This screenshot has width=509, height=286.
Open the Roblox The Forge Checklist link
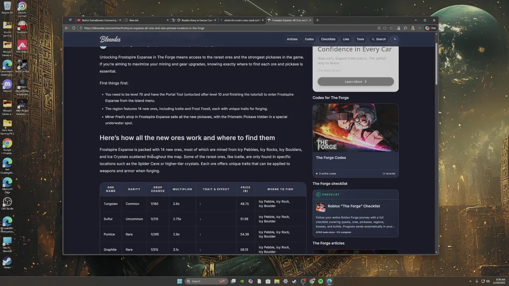pos(354,206)
